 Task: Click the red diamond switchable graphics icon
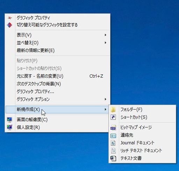pos(9,25)
